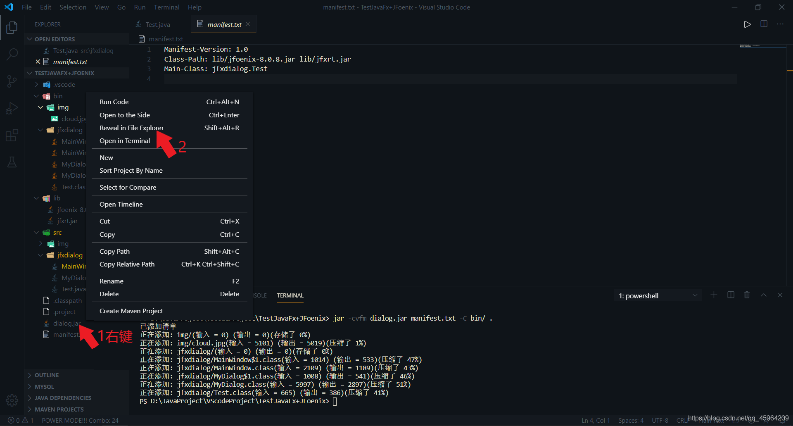Choose Sort Project By Name

(x=169, y=170)
